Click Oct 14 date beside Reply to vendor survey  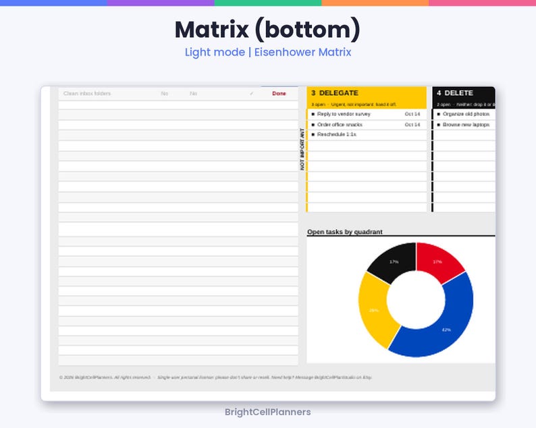coord(412,114)
